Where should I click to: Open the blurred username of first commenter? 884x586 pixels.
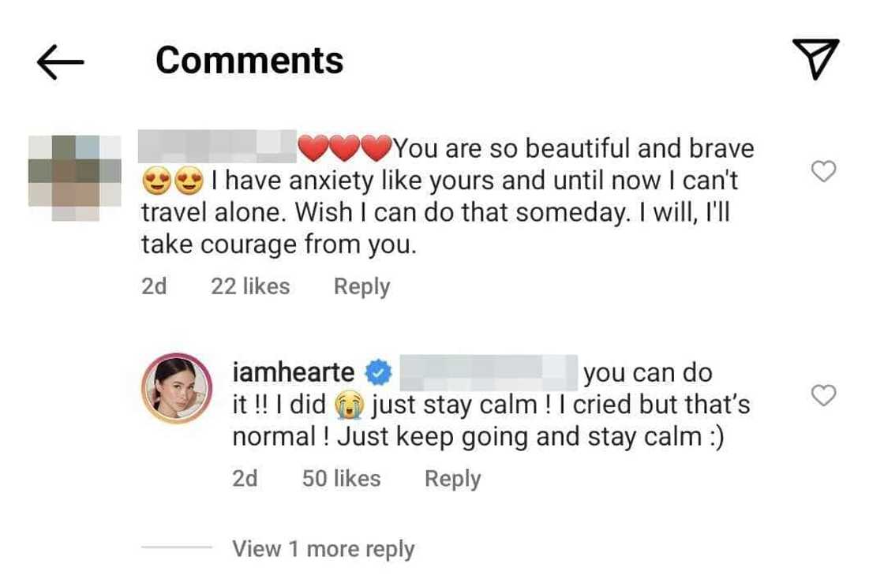click(216, 147)
